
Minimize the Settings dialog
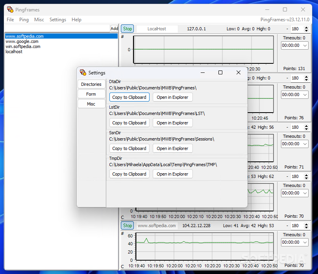coord(203,72)
